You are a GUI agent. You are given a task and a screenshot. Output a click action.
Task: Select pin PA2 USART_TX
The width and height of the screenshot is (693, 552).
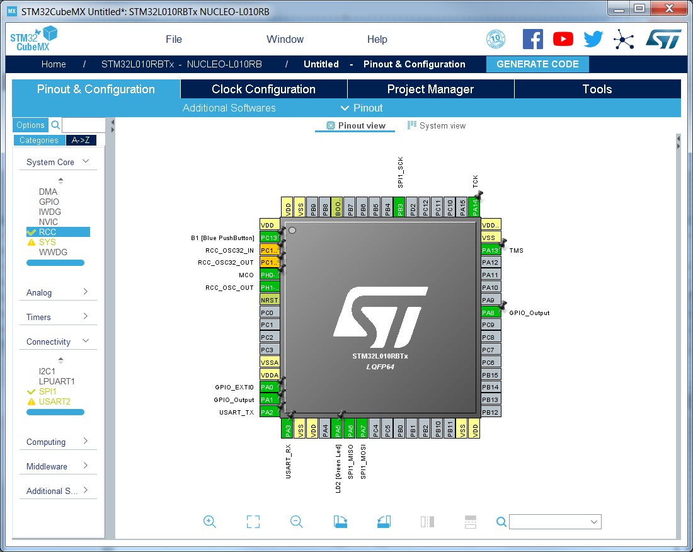click(x=269, y=412)
